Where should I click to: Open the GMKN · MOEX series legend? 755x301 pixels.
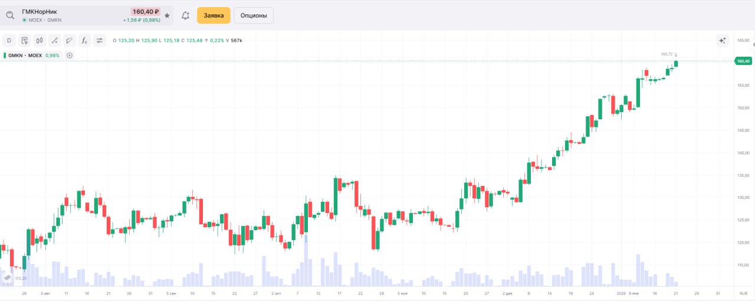tap(25, 55)
